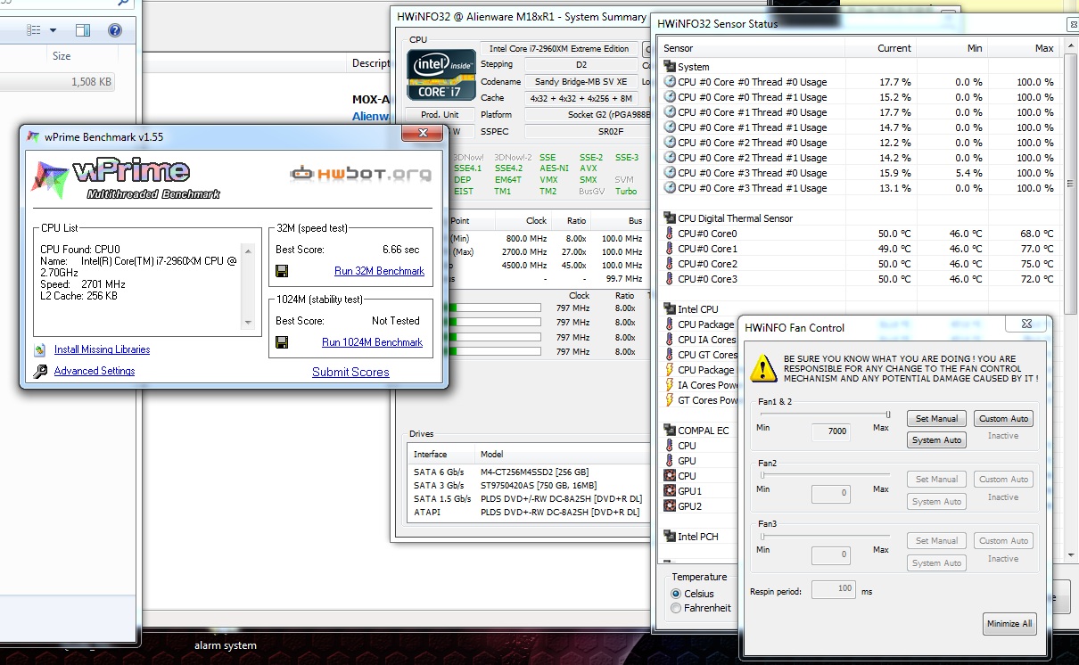The height and width of the screenshot is (665, 1079).
Task: Click the System sensor group icon
Action: click(670, 67)
